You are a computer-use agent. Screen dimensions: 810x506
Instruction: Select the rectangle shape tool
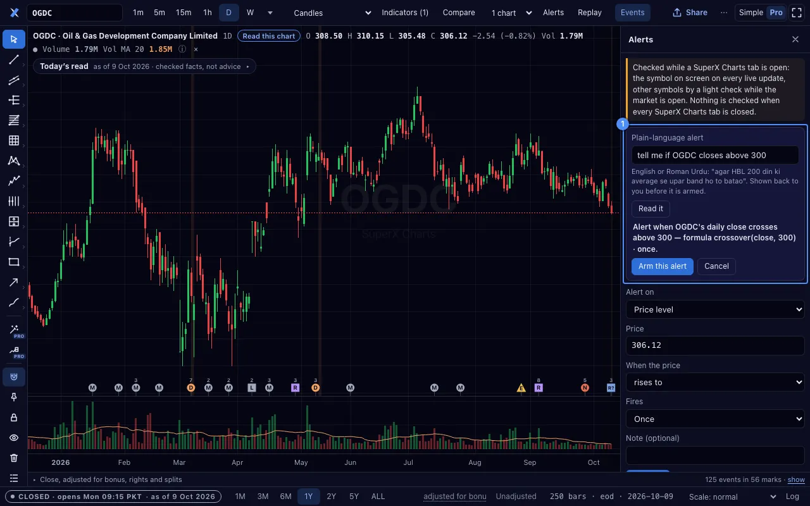[14, 262]
